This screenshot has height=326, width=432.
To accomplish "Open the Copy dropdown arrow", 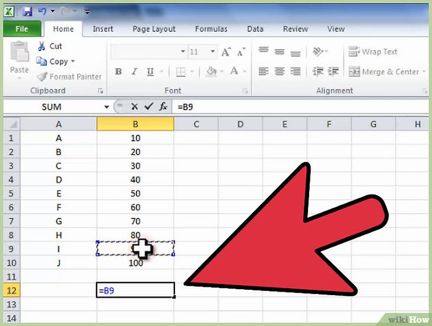I will pyautogui.click(x=73, y=61).
